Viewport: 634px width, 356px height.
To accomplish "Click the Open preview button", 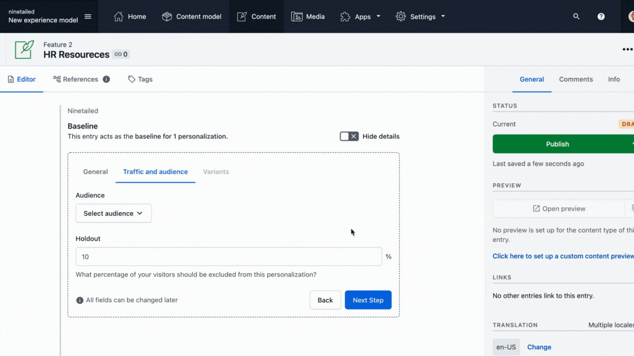I will click(559, 209).
